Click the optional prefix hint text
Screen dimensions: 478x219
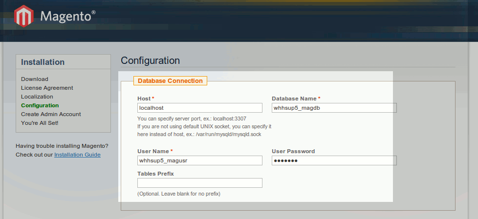[179, 194]
